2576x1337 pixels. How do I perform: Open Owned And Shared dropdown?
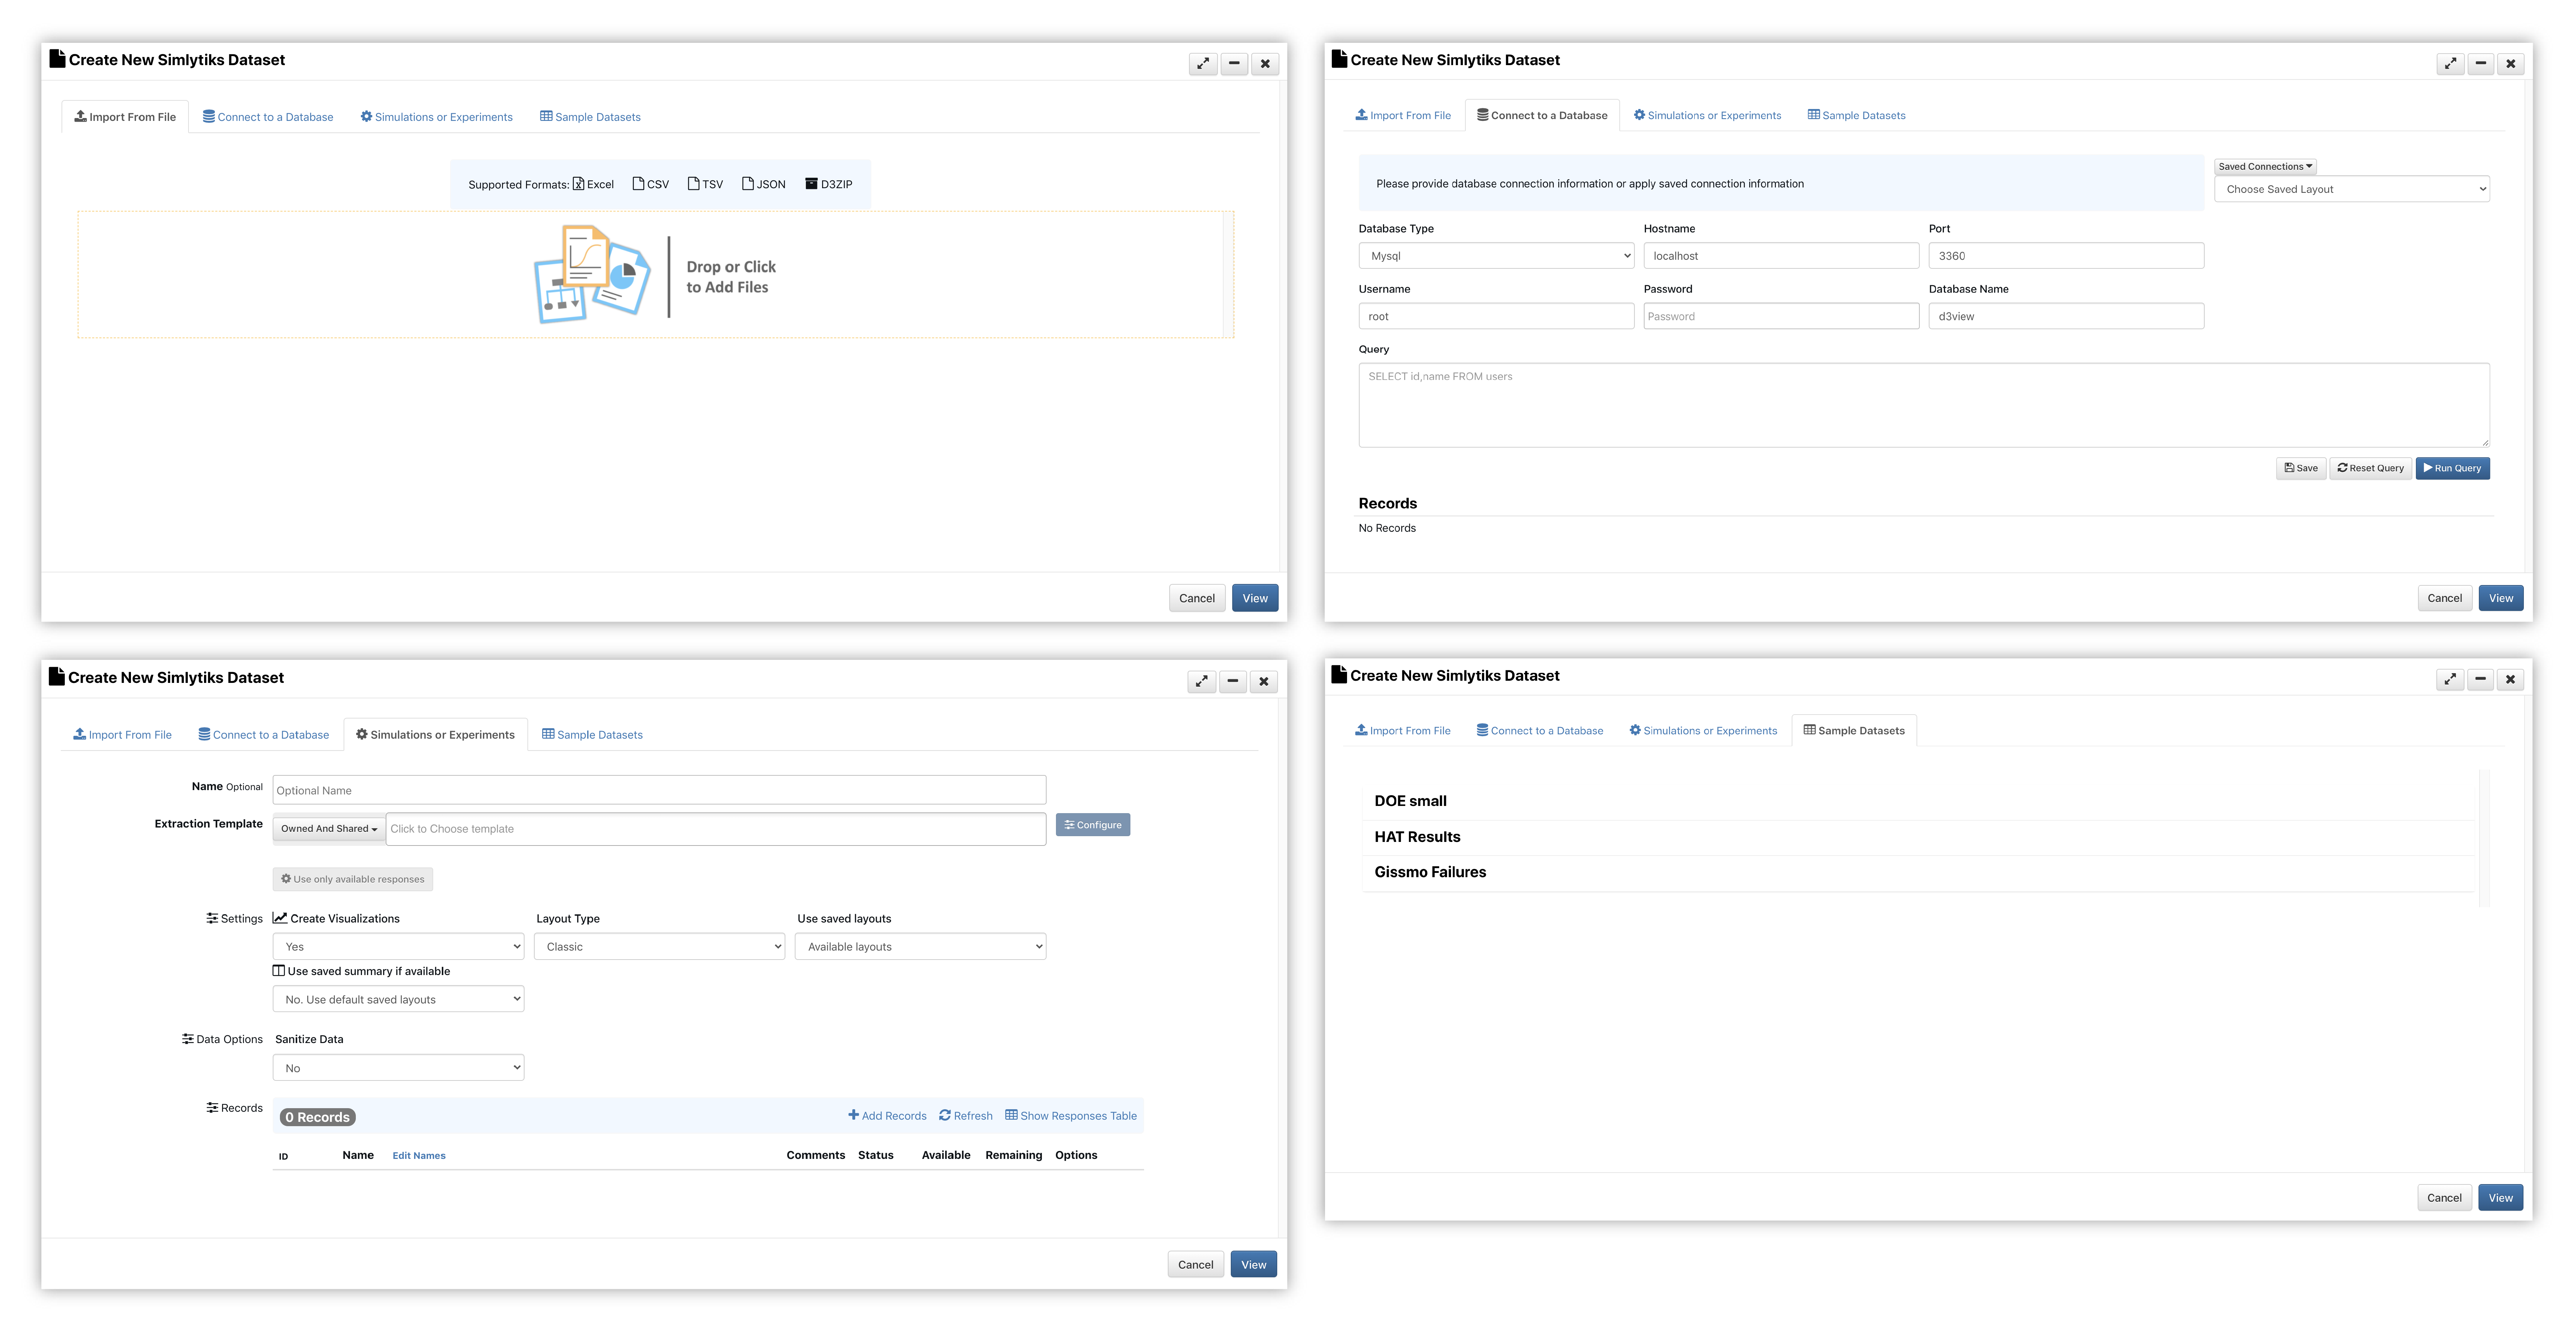(329, 829)
